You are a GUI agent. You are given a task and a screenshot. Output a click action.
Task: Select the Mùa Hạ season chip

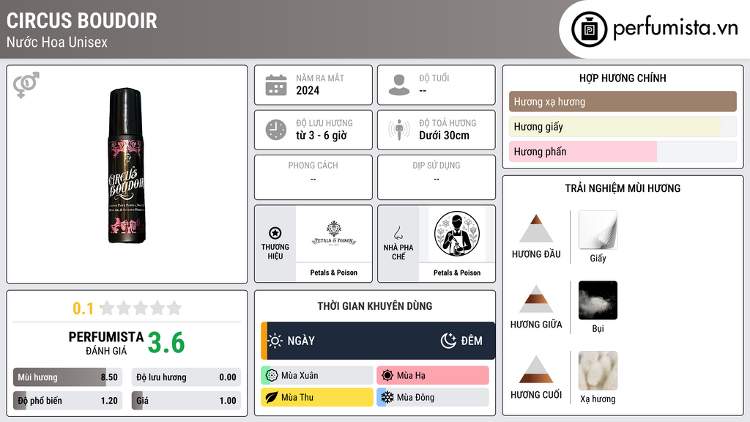pyautogui.click(x=433, y=376)
